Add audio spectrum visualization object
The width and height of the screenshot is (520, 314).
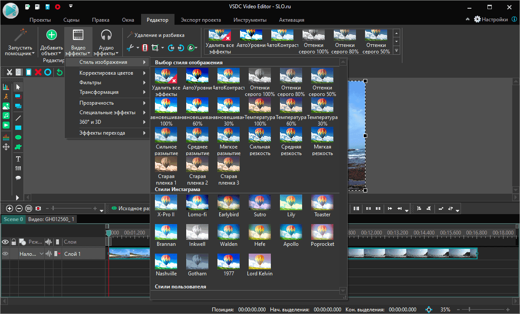pos(6,137)
